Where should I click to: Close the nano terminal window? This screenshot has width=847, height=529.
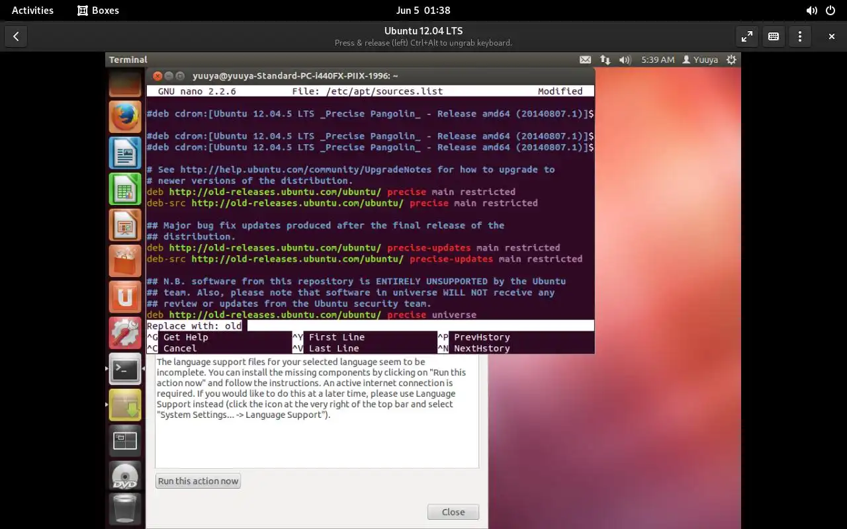pos(157,76)
